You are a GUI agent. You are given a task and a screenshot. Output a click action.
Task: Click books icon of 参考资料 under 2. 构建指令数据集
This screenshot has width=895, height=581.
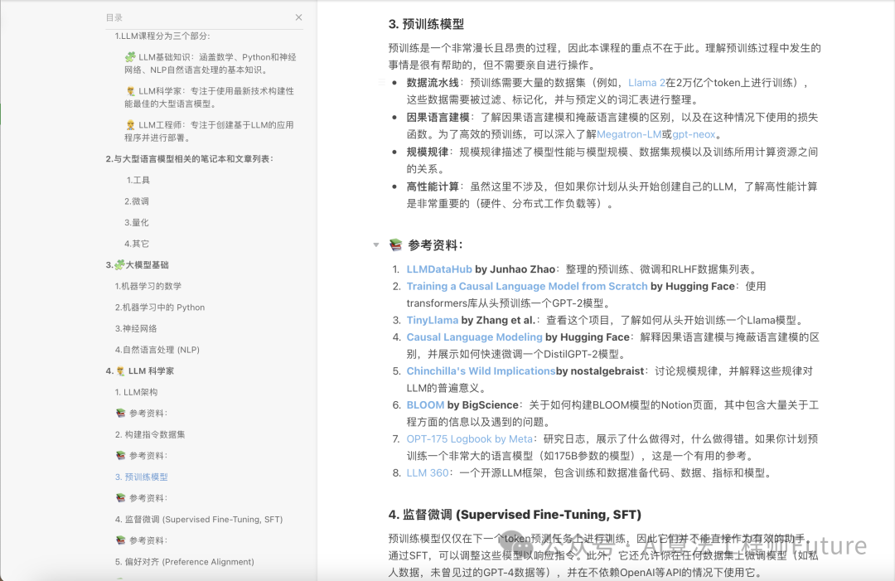(x=120, y=456)
